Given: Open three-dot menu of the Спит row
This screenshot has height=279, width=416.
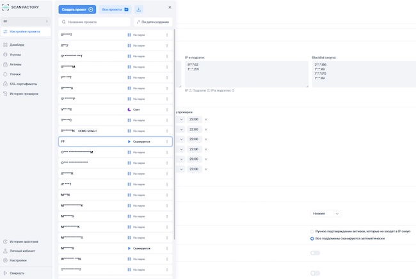Looking at the screenshot, I should [x=167, y=109].
